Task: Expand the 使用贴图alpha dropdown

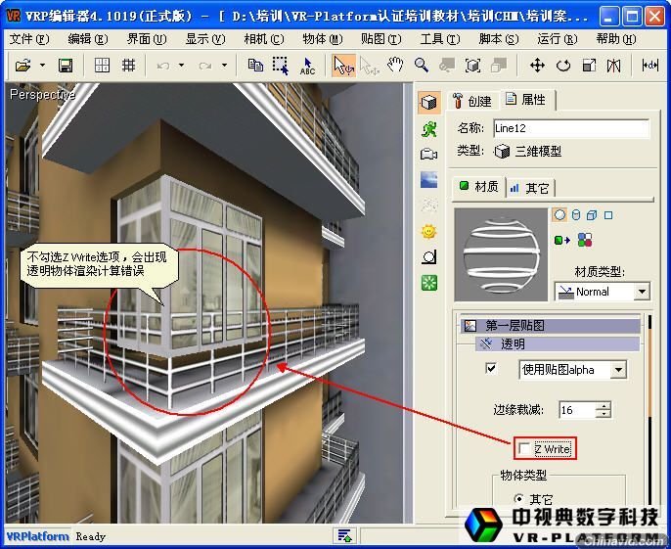Action: tap(617, 369)
